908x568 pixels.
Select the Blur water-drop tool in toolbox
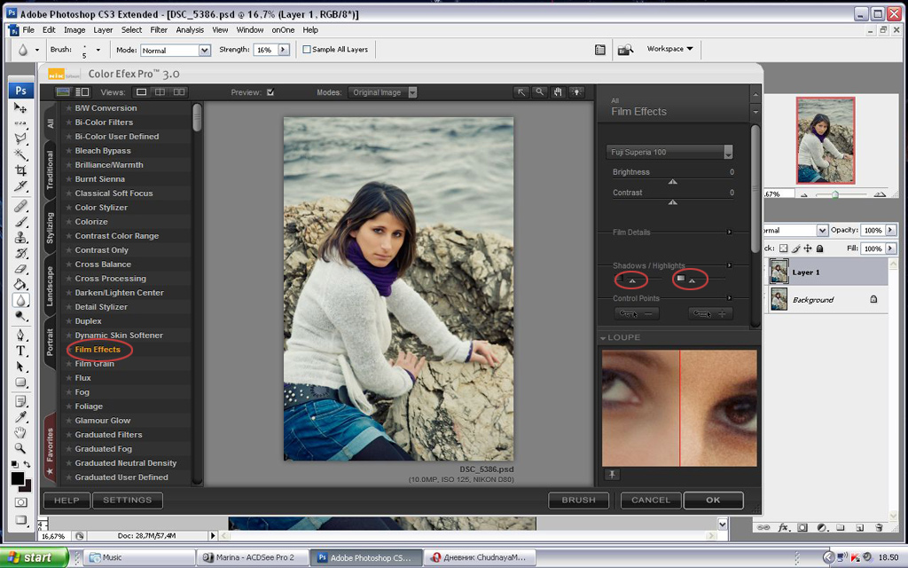point(20,300)
